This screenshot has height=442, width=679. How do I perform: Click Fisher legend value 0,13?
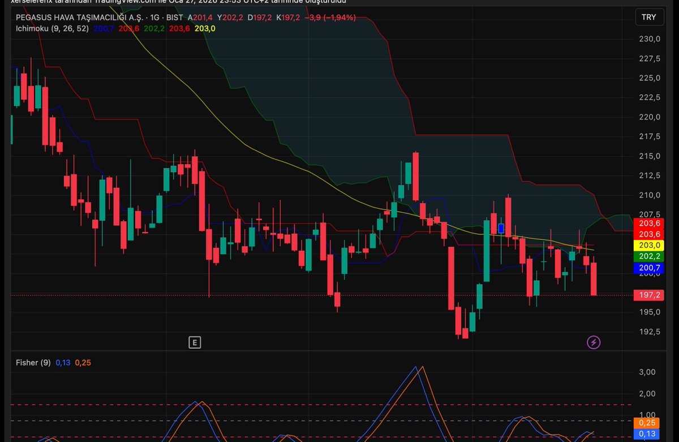coord(62,362)
